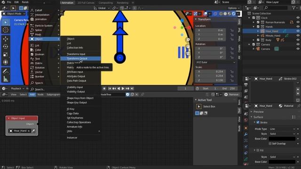Viewport: 301px width, 169px height.
Task: Clear Hour_Hand from Object Input node
Action: coord(29,131)
